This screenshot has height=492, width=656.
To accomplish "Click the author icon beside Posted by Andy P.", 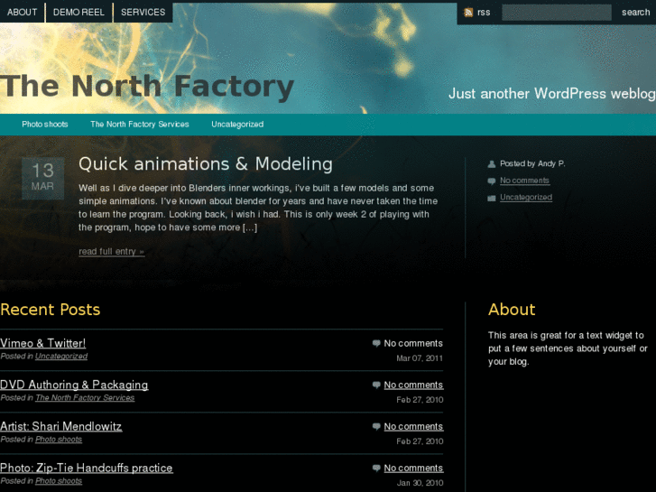I will coord(492,164).
